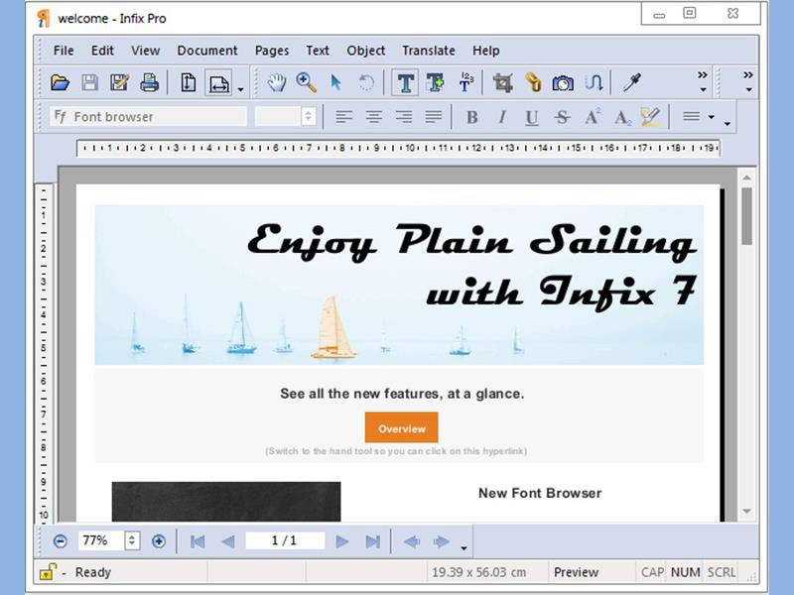
Task: Click the orange Overview button
Action: [x=402, y=427]
